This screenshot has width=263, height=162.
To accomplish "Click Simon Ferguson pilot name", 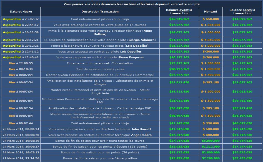I will click(x=131, y=58).
